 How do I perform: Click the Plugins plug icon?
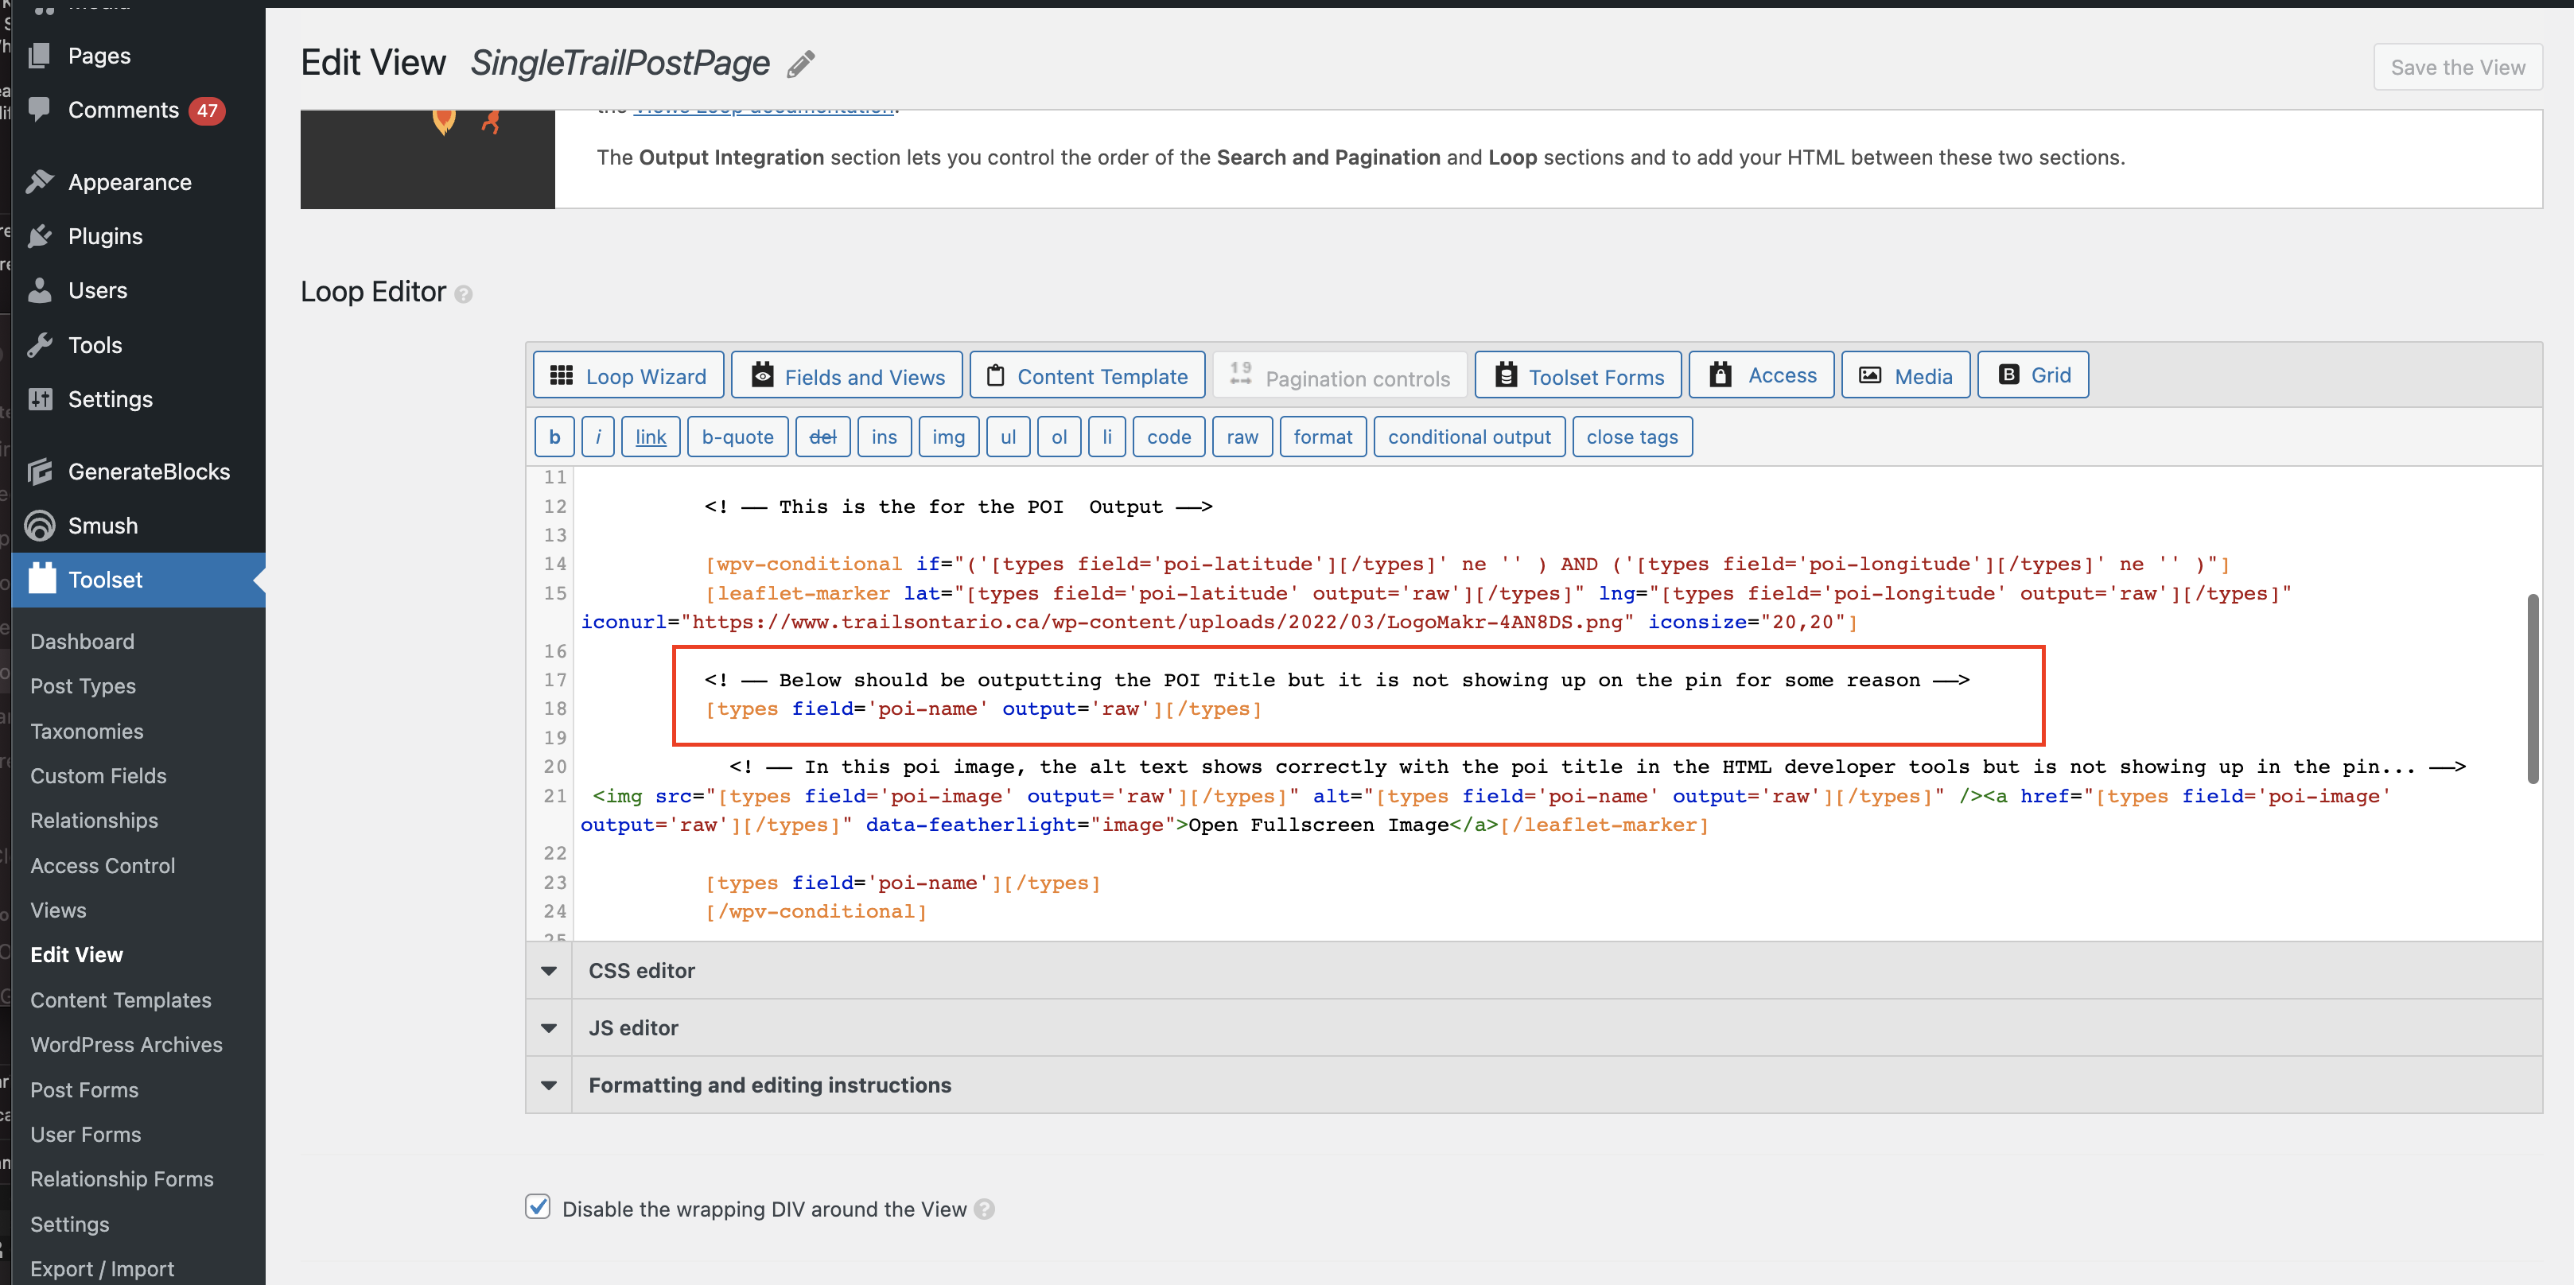[40, 236]
